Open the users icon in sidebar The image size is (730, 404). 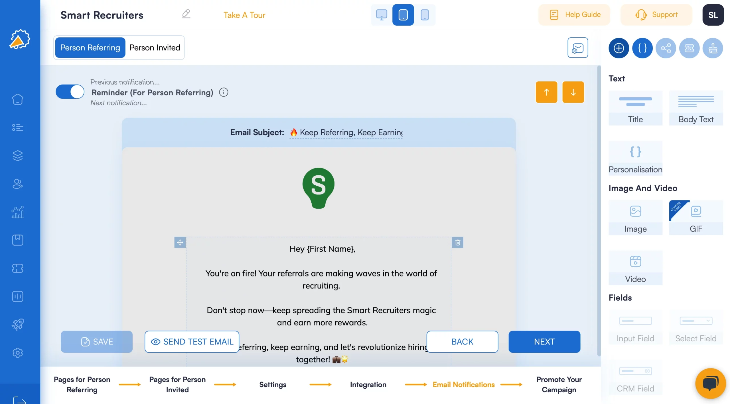(x=18, y=184)
